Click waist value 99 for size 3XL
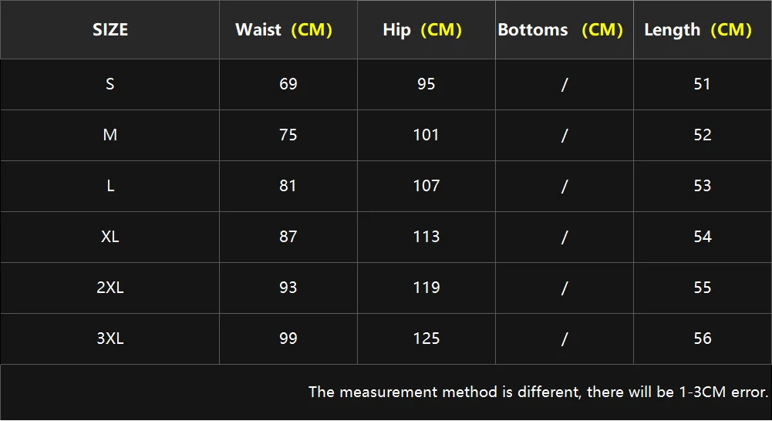 [288, 338]
